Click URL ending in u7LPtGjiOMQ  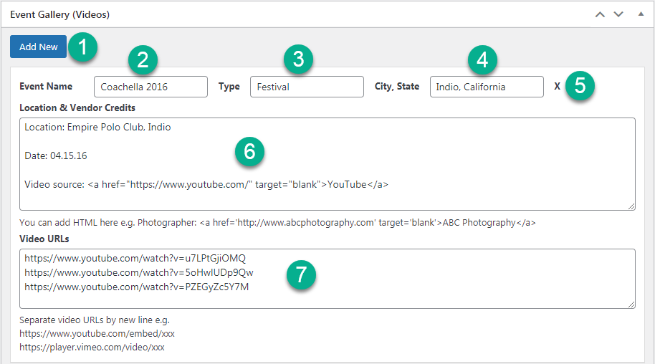click(x=135, y=258)
